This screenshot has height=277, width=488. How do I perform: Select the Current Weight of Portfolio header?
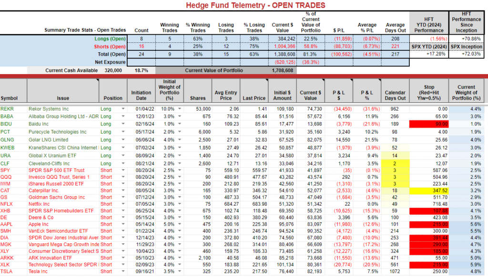tap(466, 91)
